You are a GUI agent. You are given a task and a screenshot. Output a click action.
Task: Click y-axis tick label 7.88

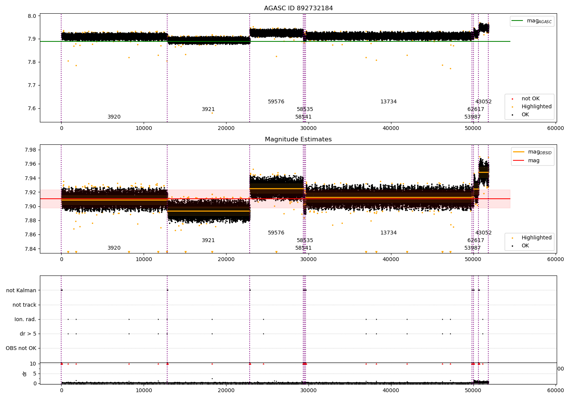click(31, 220)
